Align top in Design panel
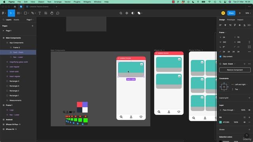 (x=235, y=25)
